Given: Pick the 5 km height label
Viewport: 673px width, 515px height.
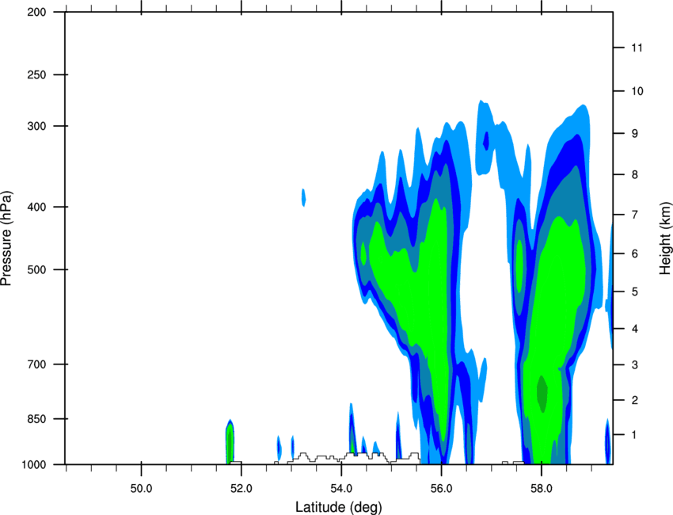Looking at the screenshot, I should click(635, 292).
